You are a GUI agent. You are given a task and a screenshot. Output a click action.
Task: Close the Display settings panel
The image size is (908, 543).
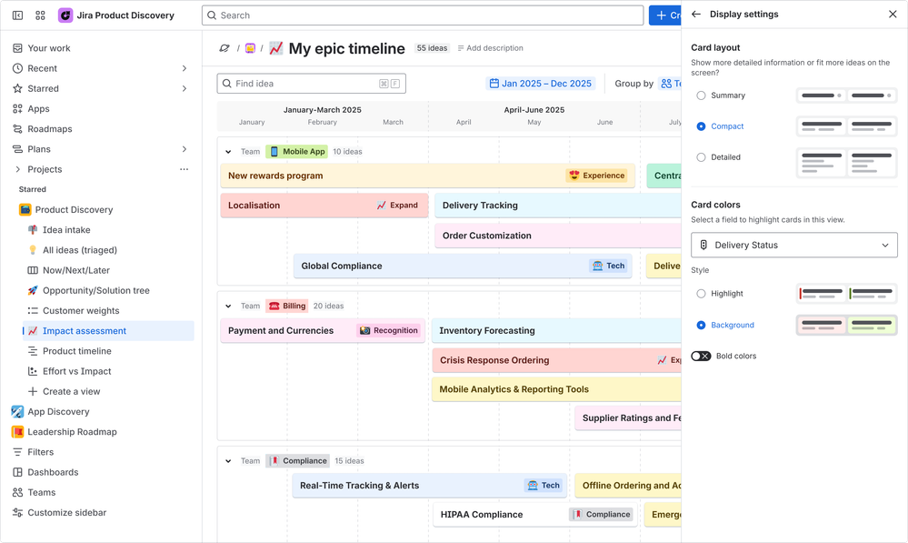[x=893, y=14]
